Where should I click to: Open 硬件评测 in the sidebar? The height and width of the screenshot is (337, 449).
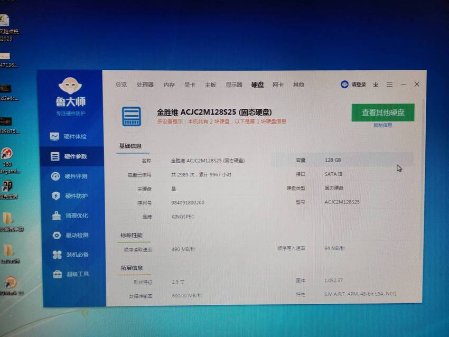point(69,176)
